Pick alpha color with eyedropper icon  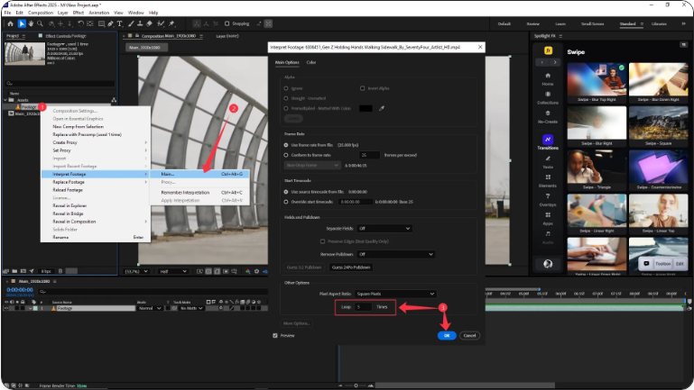[x=380, y=108]
